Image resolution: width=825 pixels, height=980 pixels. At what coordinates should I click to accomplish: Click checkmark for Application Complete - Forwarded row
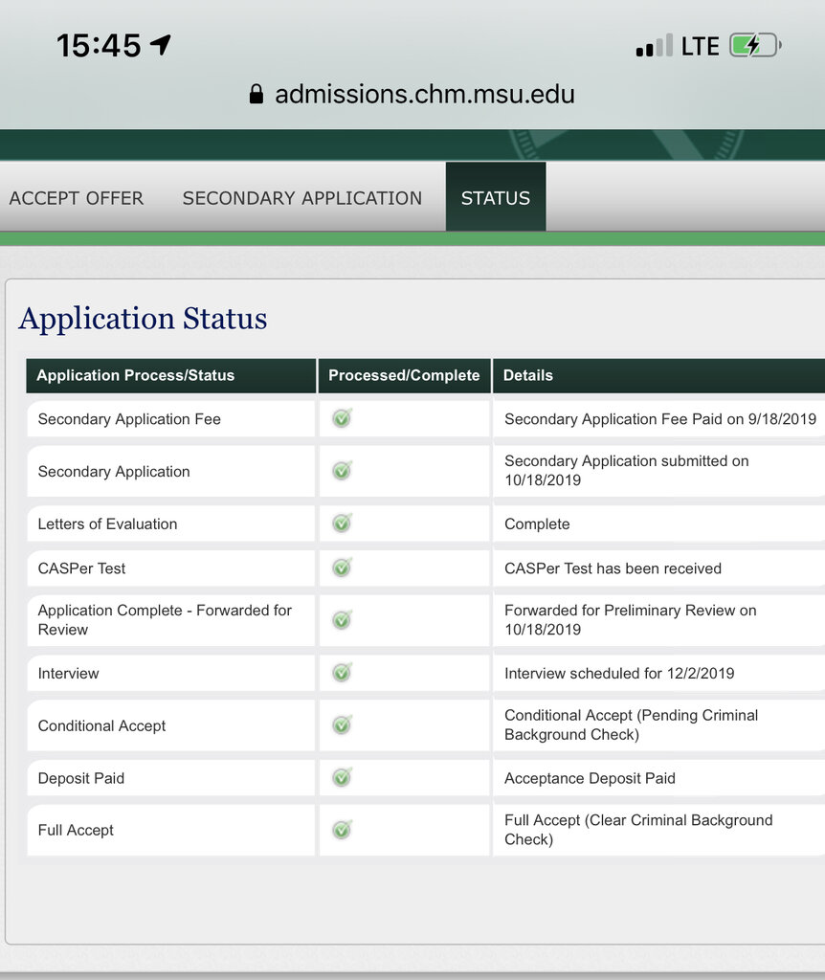coord(342,619)
